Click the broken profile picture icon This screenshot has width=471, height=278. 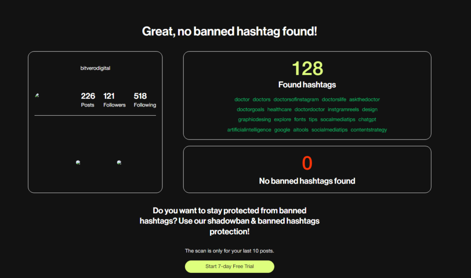pos(37,95)
